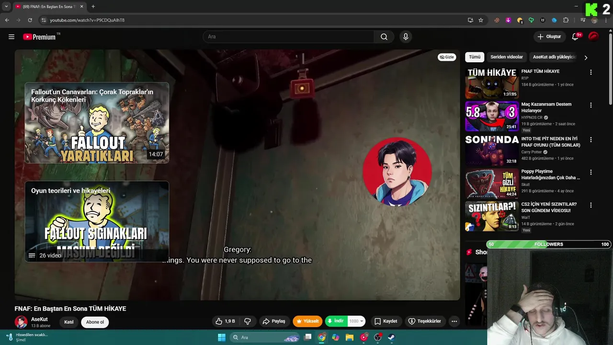Open options for CS2 sızıntılar video
613x345 pixels.
click(590, 205)
